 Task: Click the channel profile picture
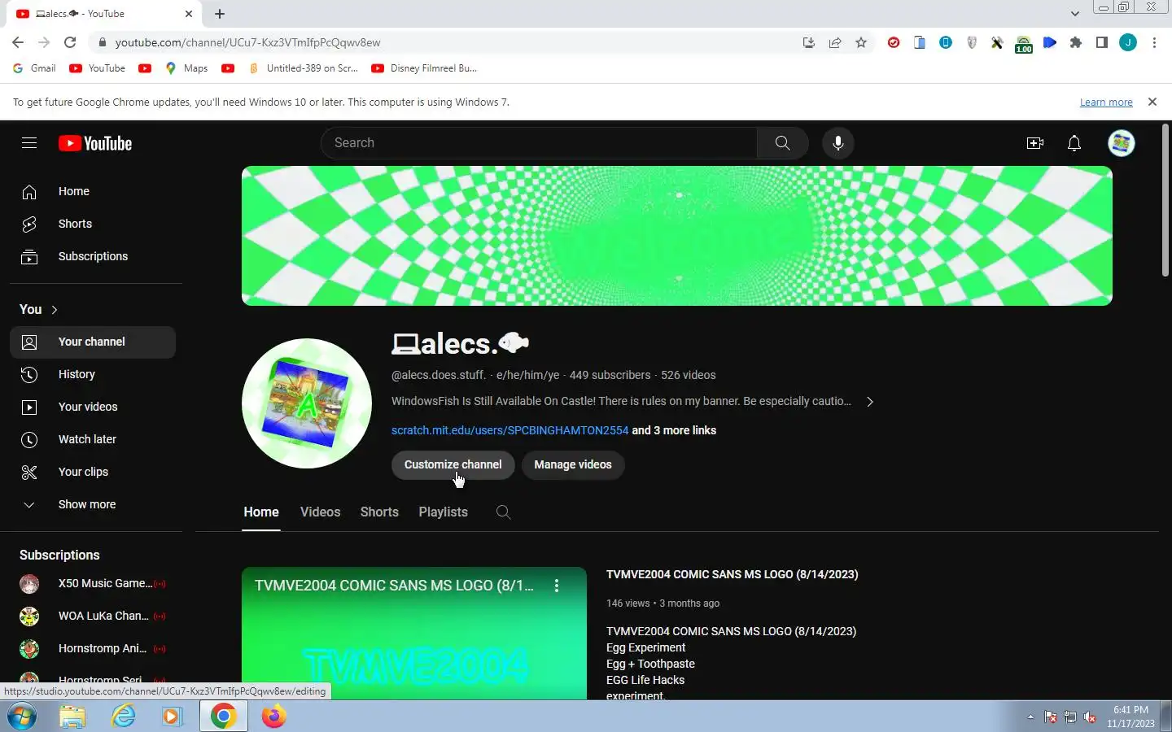coord(307,403)
